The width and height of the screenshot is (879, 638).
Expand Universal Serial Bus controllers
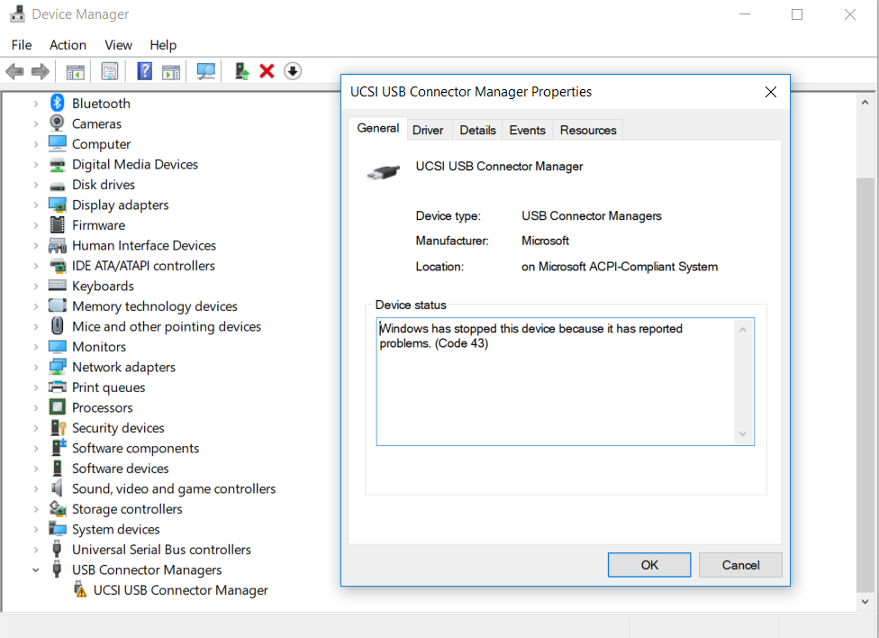(36, 550)
